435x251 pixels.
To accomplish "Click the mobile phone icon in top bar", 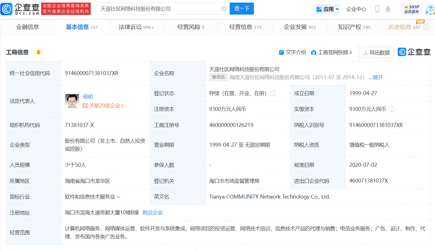I will [x=377, y=9].
